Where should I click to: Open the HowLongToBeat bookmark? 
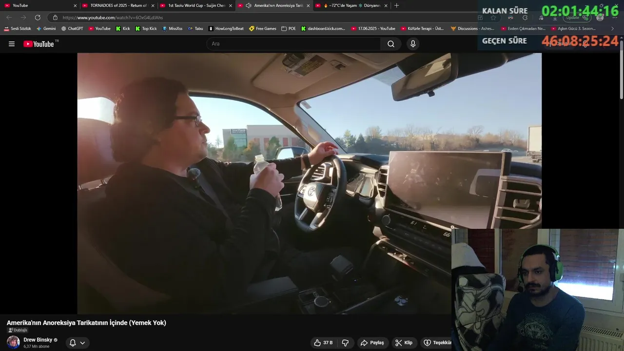point(226,28)
